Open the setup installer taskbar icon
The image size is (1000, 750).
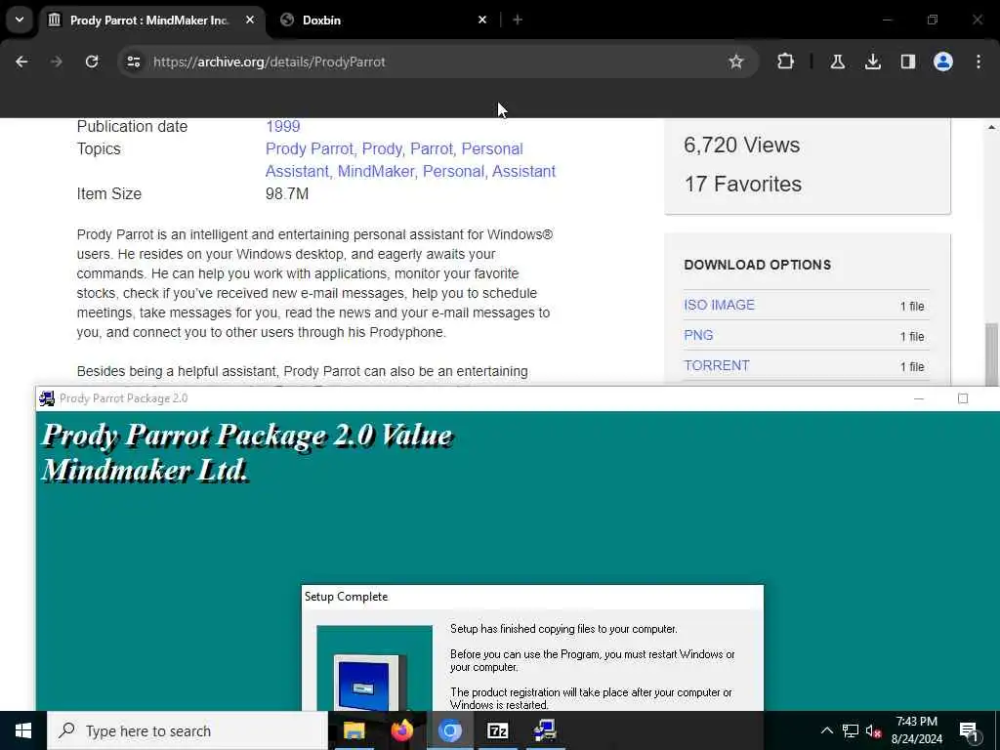pos(545,730)
